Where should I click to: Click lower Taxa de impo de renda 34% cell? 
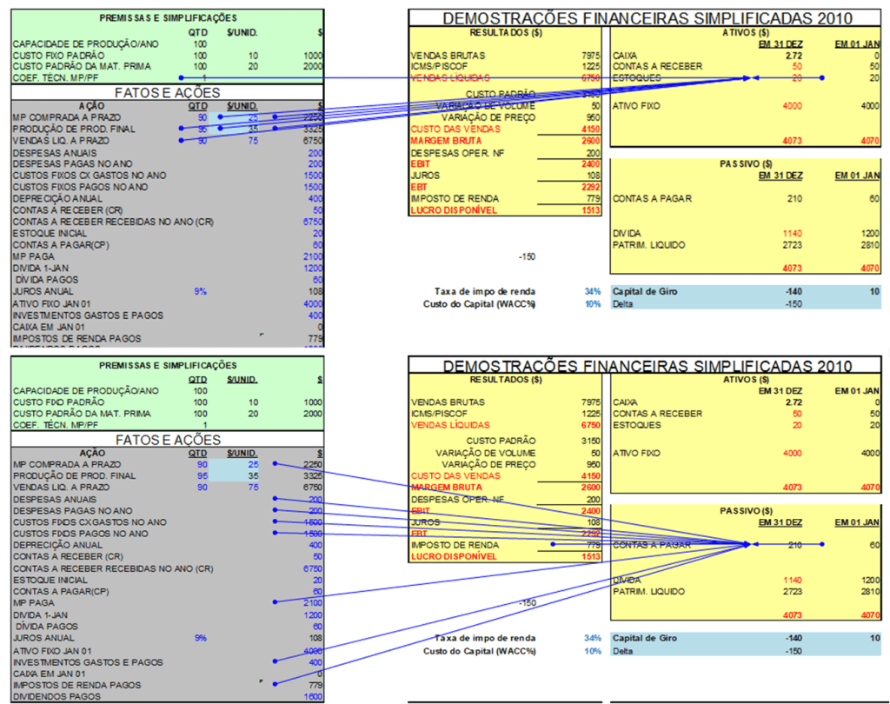[x=592, y=637]
